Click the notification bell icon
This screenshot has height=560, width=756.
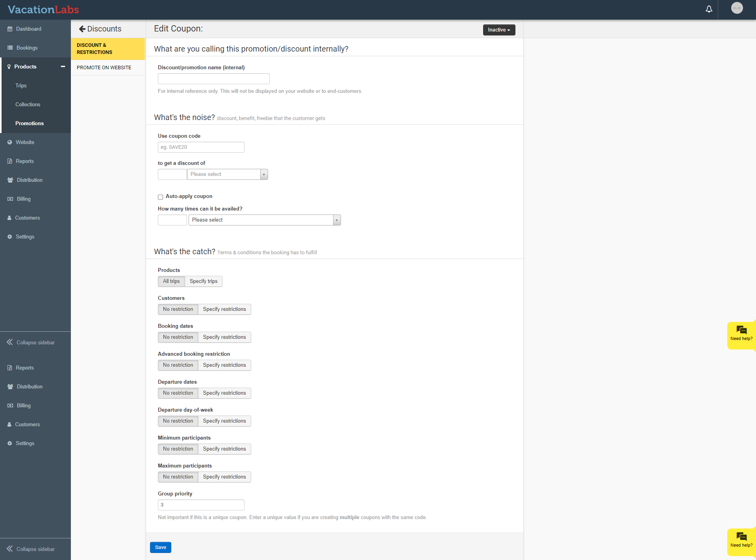(x=709, y=9)
